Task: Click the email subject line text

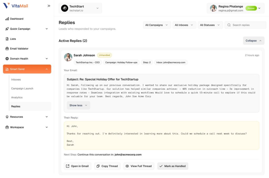Action: pyautogui.click(x=103, y=79)
